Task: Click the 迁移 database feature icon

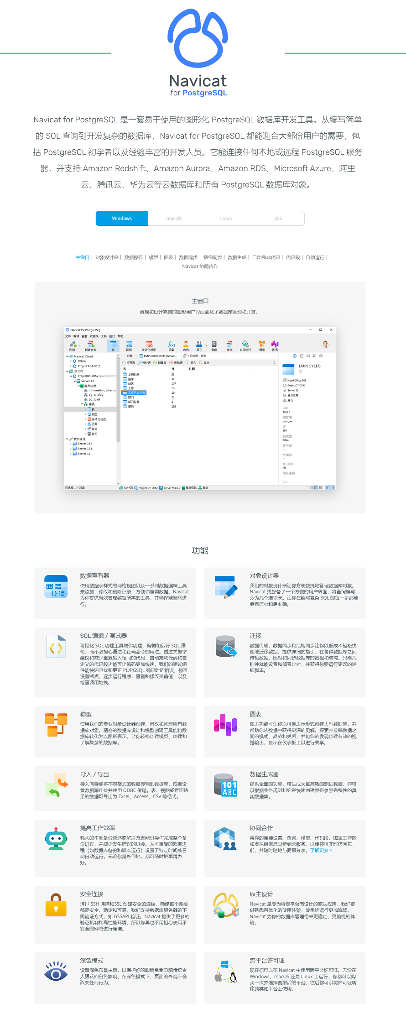Action: point(226,647)
